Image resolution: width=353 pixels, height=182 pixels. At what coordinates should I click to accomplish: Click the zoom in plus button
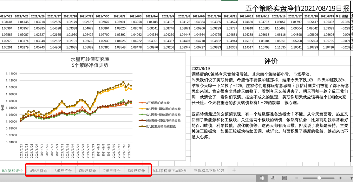(x=341, y=178)
